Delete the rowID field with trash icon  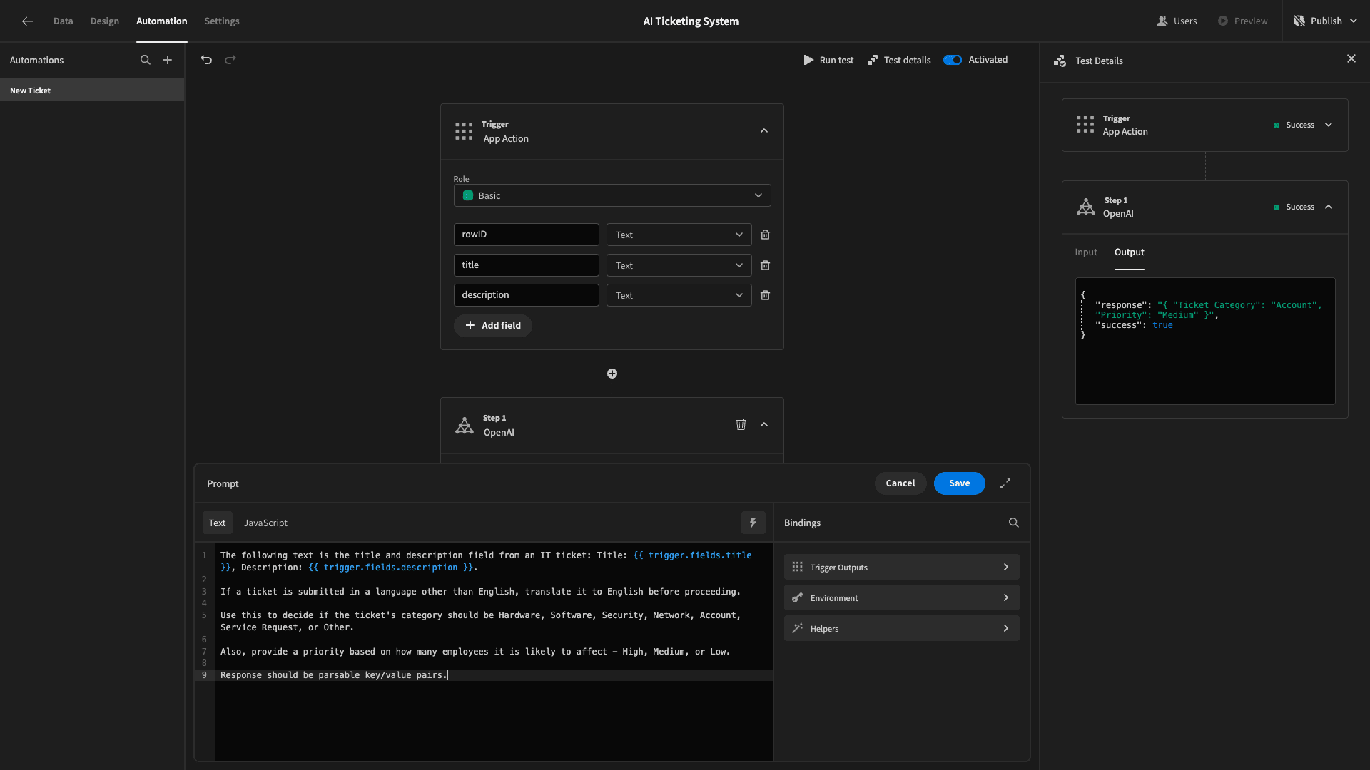[x=765, y=235]
